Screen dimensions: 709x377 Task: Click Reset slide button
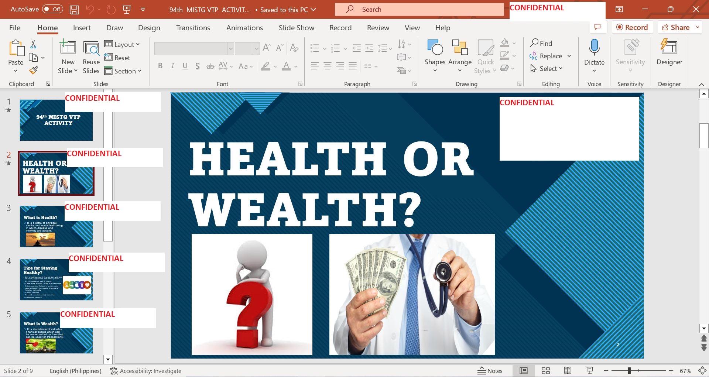tap(117, 58)
